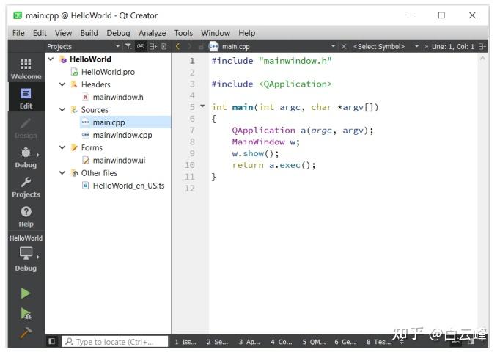Open the 5 QML Debugger pane
The image size is (500, 355).
click(x=314, y=342)
